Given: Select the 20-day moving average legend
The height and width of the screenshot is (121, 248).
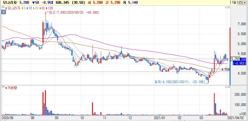Looking at the screenshot, I should [x=35, y=8].
